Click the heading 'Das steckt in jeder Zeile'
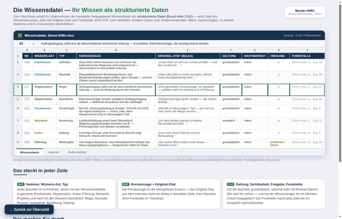Viewport: 342px width, 219px height. (x=40, y=170)
